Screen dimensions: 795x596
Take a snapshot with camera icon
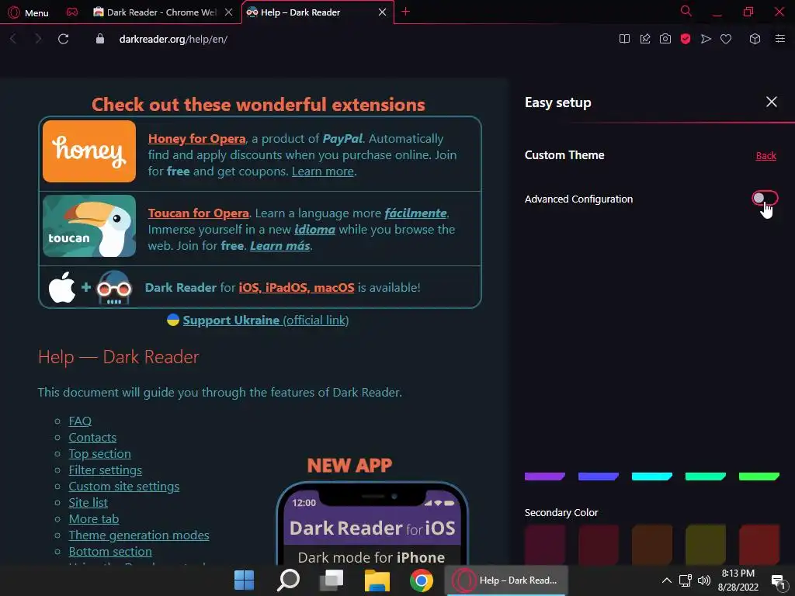point(665,39)
